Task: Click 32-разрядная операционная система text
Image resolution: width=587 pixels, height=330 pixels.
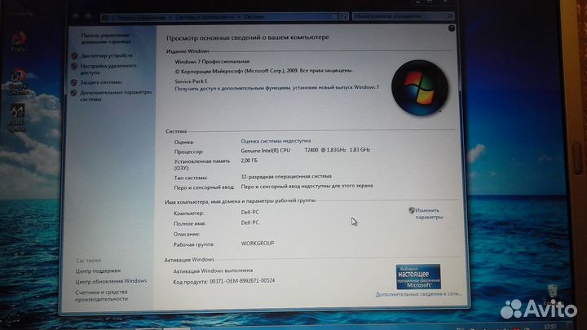Action: (286, 176)
